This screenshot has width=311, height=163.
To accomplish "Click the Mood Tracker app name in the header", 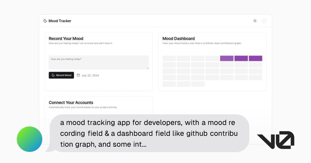I will click(60, 21).
